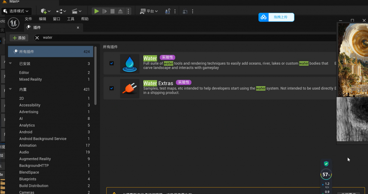Open the 窗口 menu
The image size is (368, 194).
(56, 19)
